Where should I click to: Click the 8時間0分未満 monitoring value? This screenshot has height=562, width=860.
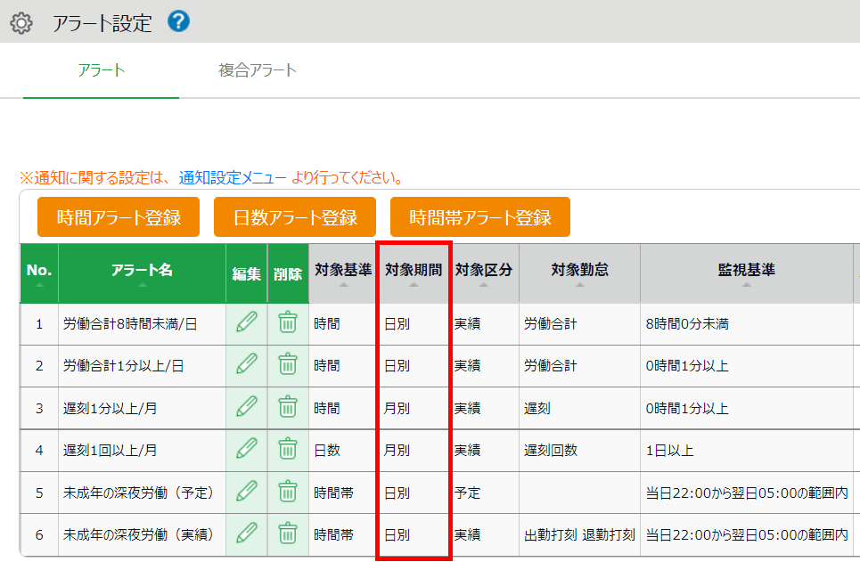point(687,323)
